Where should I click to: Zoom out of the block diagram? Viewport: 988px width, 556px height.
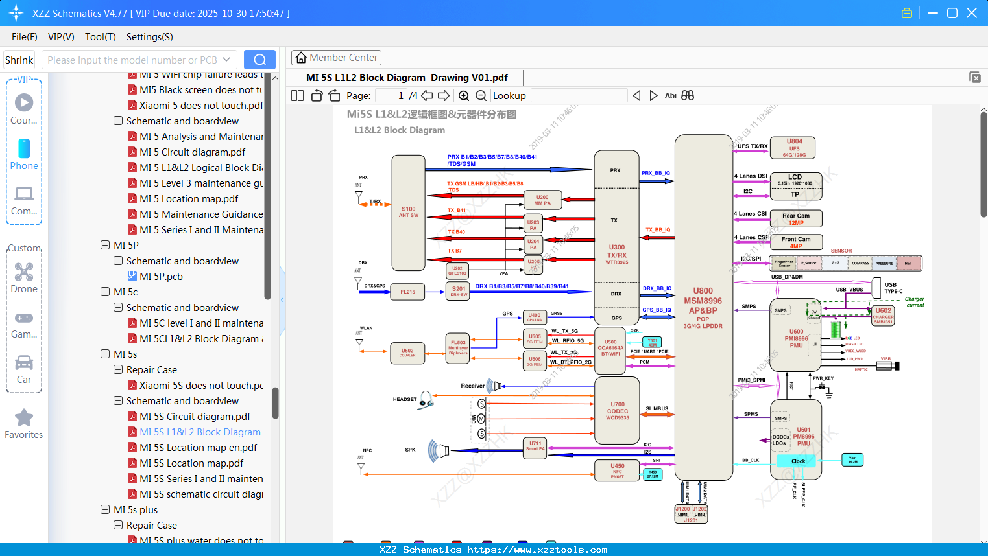pos(481,95)
